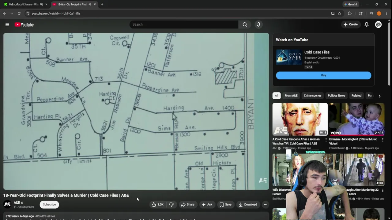Mute the MrBackPackN Stream tab audio

[41, 4]
